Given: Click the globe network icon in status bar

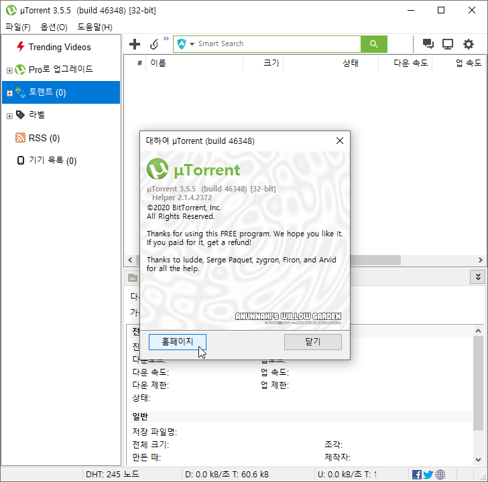Looking at the screenshot, I should pyautogui.click(x=440, y=475).
